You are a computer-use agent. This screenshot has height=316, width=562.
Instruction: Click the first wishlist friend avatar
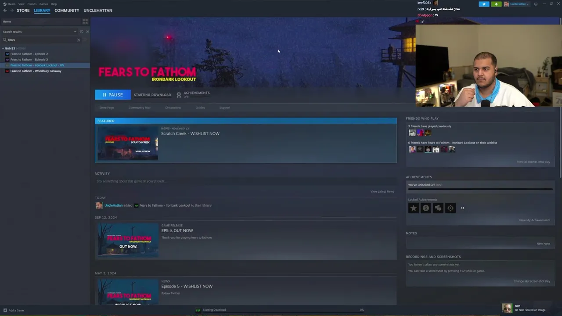pyautogui.click(x=412, y=149)
